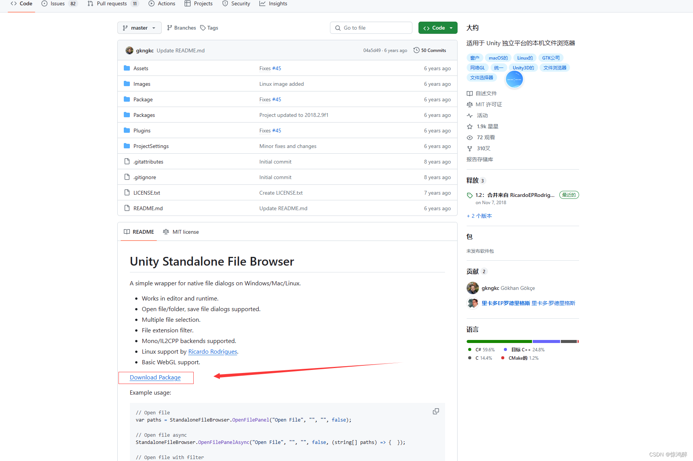The image size is (693, 461).
Task: Click the .gitignore file icon
Action: pos(127,177)
